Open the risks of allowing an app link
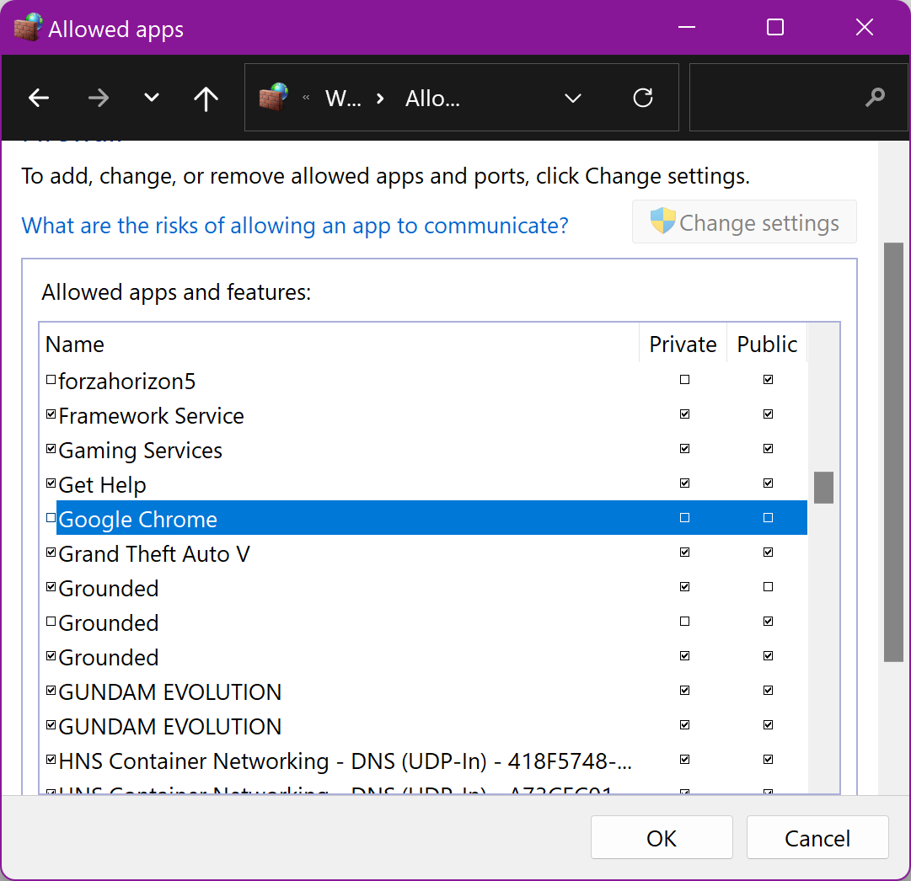911x881 pixels. pyautogui.click(x=295, y=226)
